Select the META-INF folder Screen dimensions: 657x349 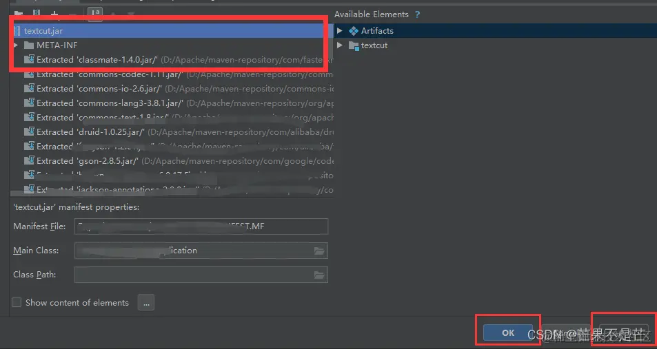[51, 45]
